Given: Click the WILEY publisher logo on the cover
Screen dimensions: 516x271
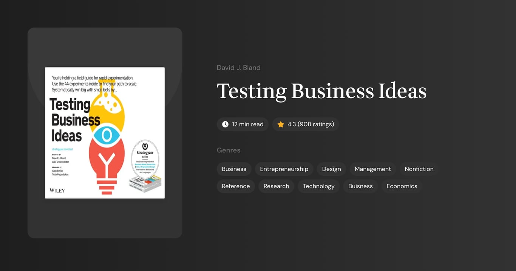Looking at the screenshot, I should (57, 190).
